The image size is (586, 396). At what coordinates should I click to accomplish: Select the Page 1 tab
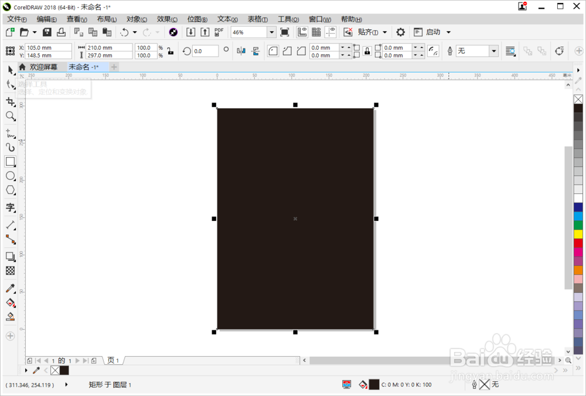113,360
